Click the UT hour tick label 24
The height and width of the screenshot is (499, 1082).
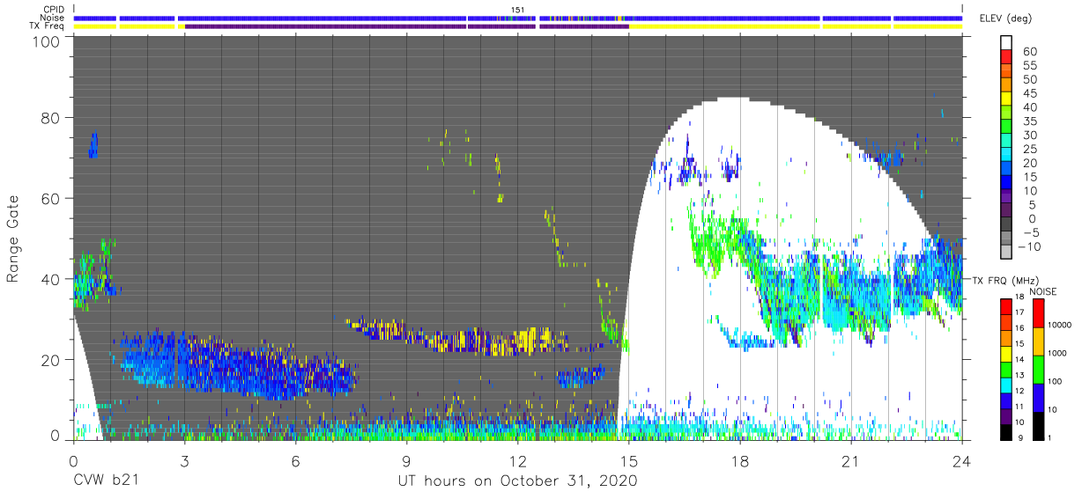(x=962, y=460)
